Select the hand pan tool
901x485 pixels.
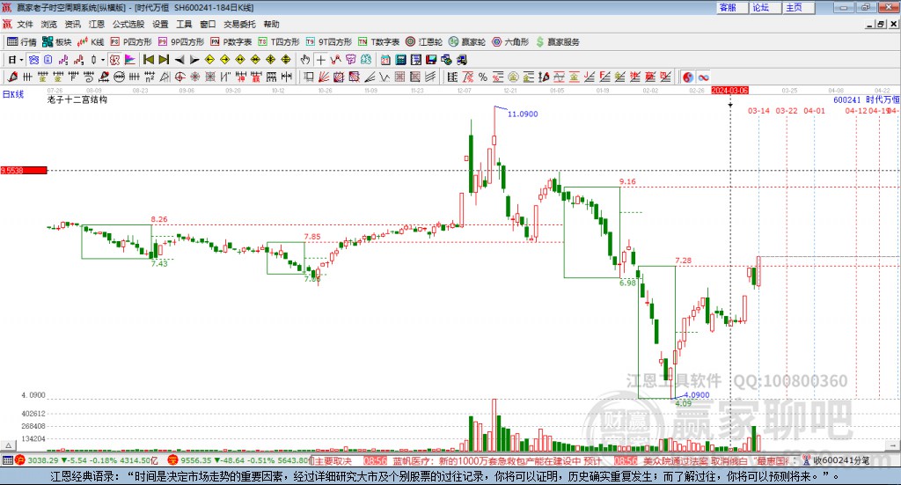[x=305, y=60]
